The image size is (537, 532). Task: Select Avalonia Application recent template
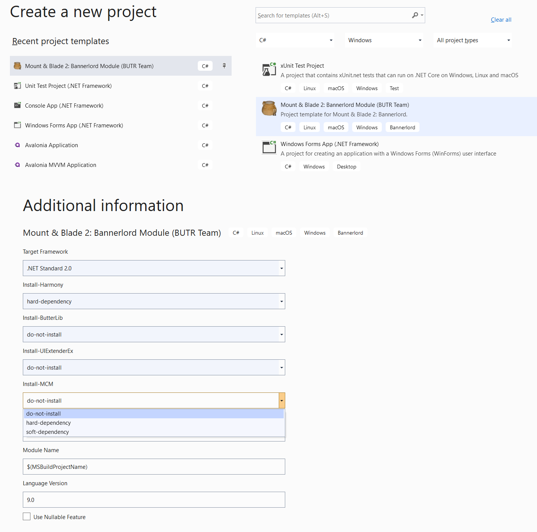(121, 145)
